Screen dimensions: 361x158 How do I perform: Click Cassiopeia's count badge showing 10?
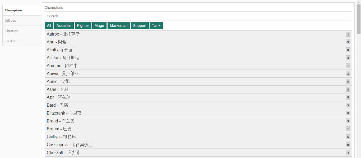[x=348, y=145]
